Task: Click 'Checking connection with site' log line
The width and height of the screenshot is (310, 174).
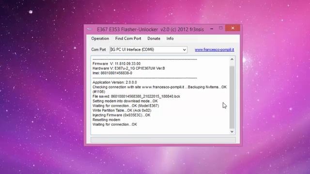Action: (x=159, y=89)
